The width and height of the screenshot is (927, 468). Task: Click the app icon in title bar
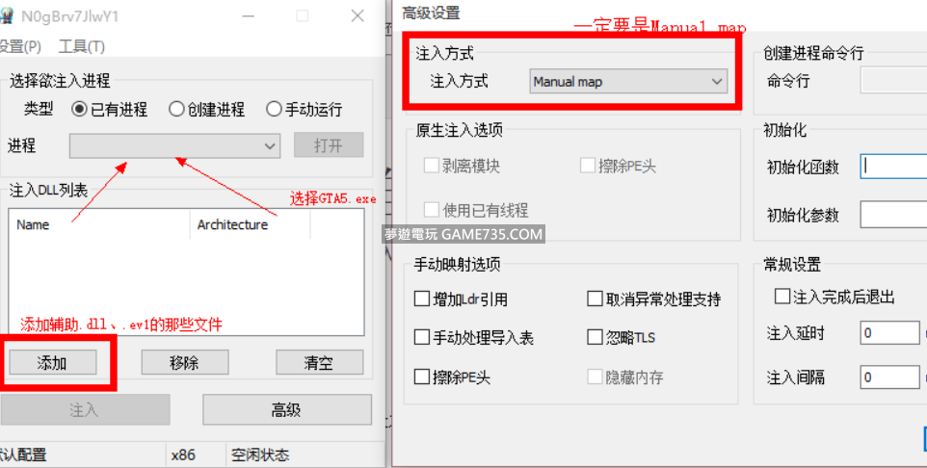pyautogui.click(x=6, y=16)
